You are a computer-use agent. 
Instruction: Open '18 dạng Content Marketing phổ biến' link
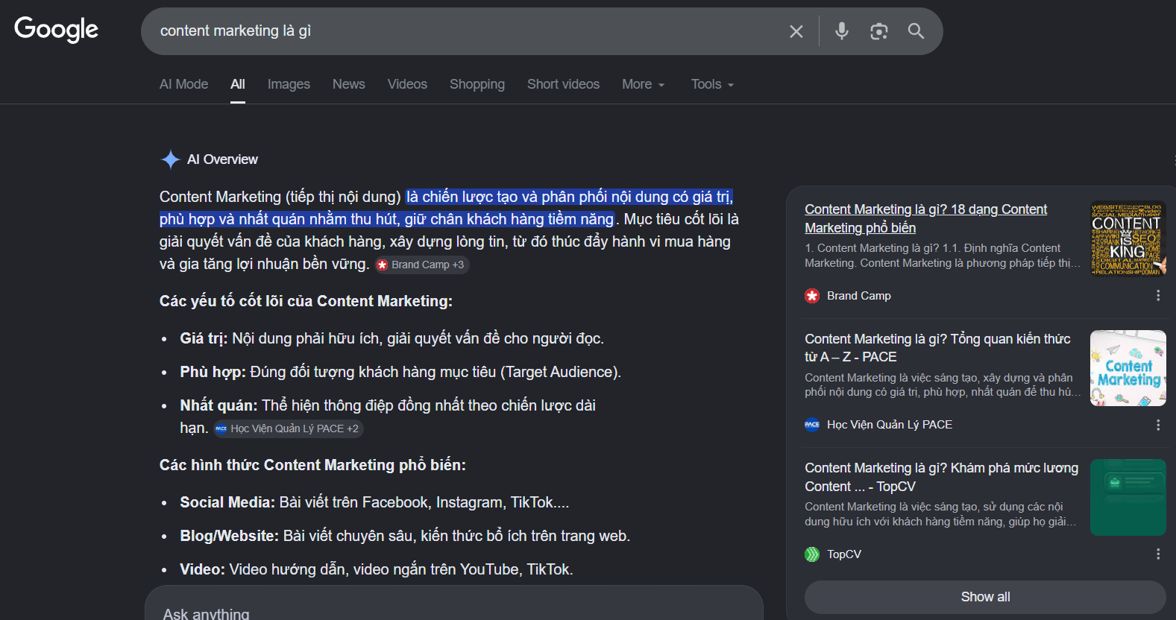coord(925,218)
